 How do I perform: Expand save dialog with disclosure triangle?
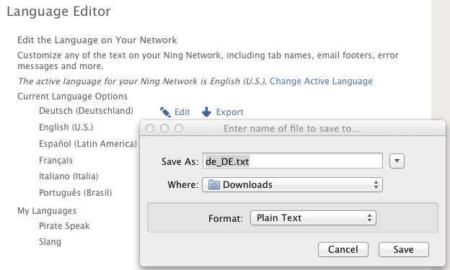(x=397, y=161)
